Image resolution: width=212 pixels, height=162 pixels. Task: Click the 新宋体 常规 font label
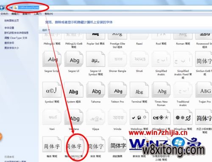point(139,156)
